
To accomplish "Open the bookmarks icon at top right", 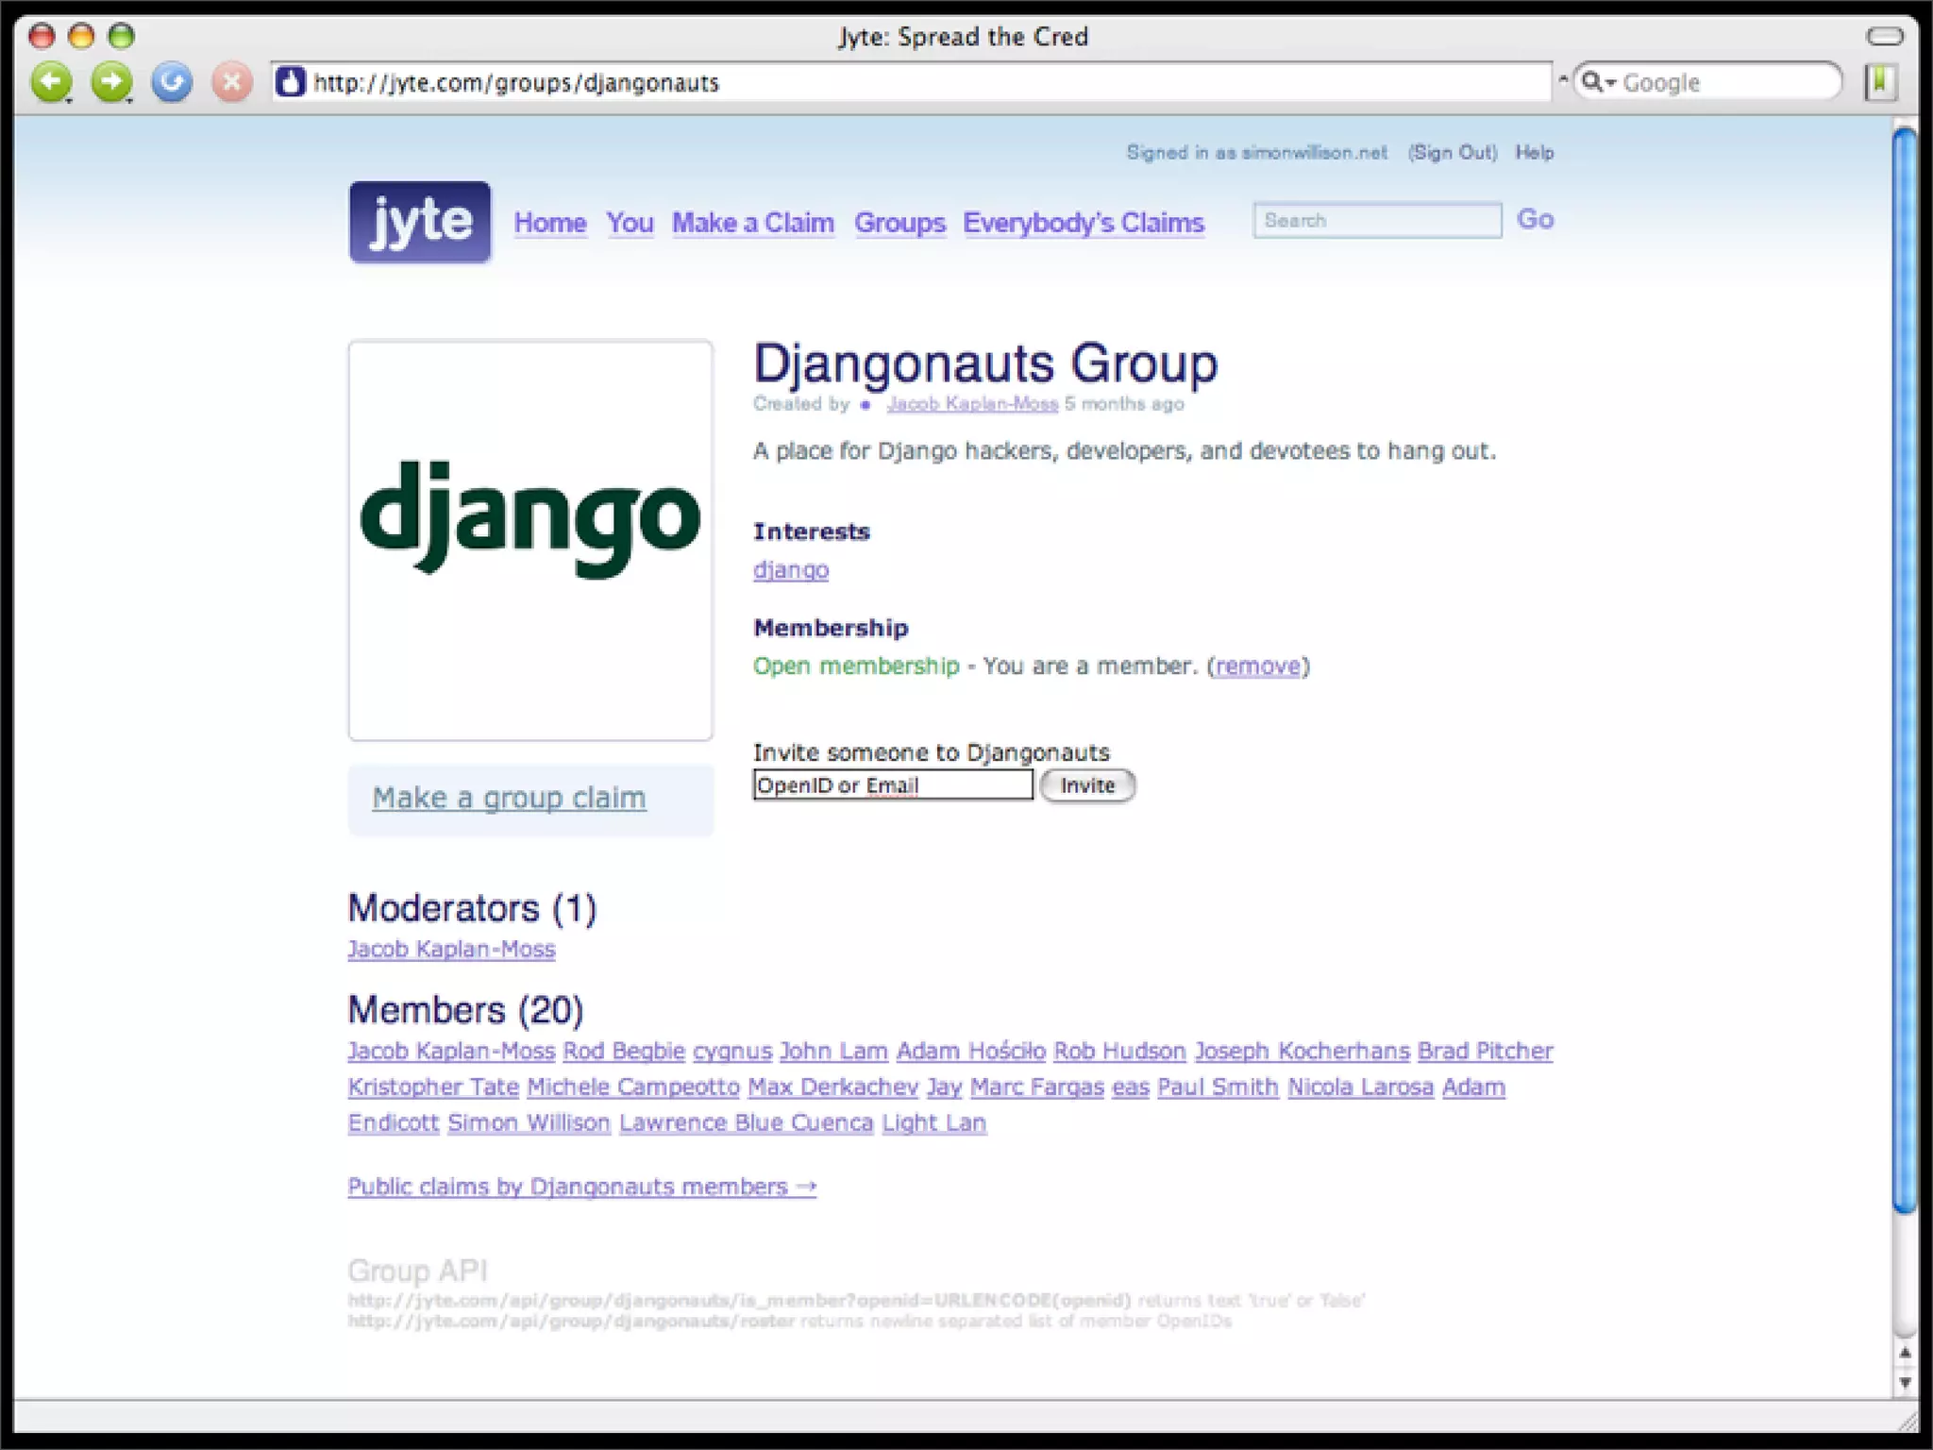I will pos(1880,82).
